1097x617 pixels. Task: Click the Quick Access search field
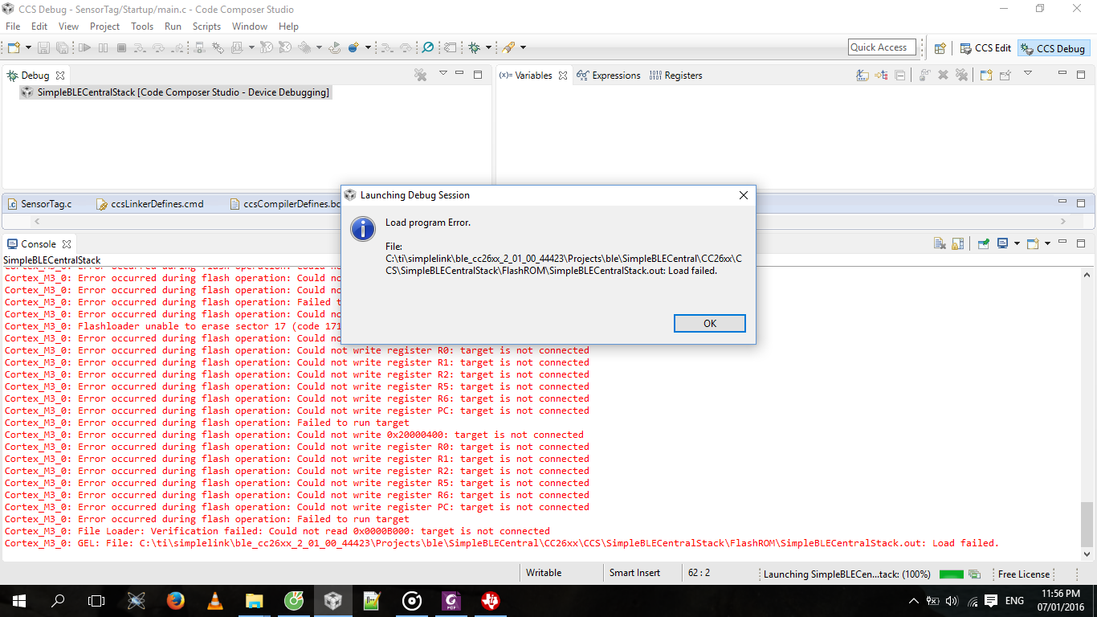point(882,47)
